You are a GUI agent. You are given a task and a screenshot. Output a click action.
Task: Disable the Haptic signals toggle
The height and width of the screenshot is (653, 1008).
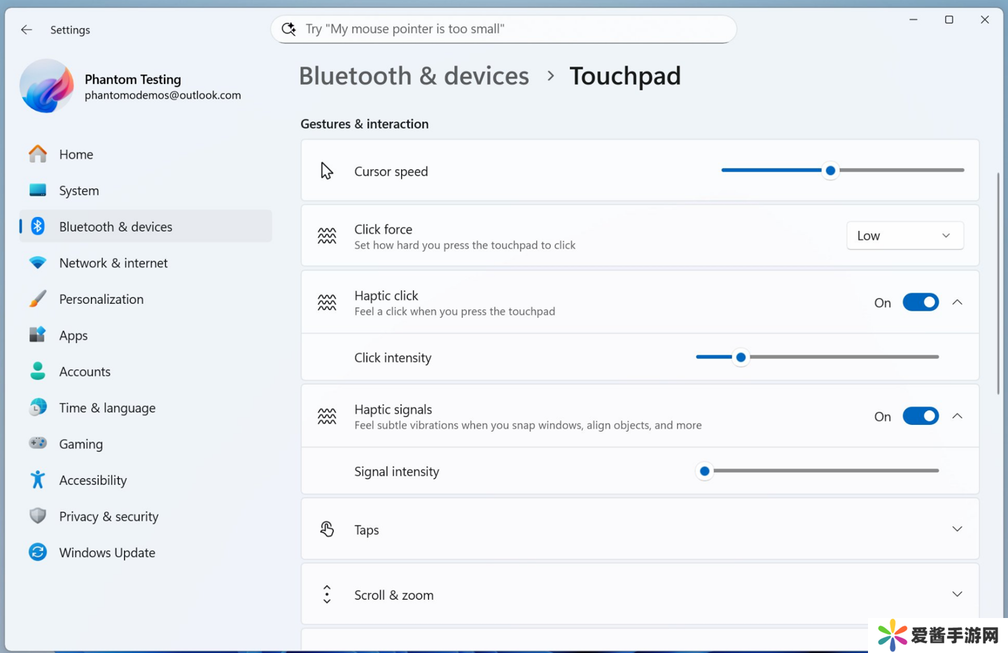point(920,416)
